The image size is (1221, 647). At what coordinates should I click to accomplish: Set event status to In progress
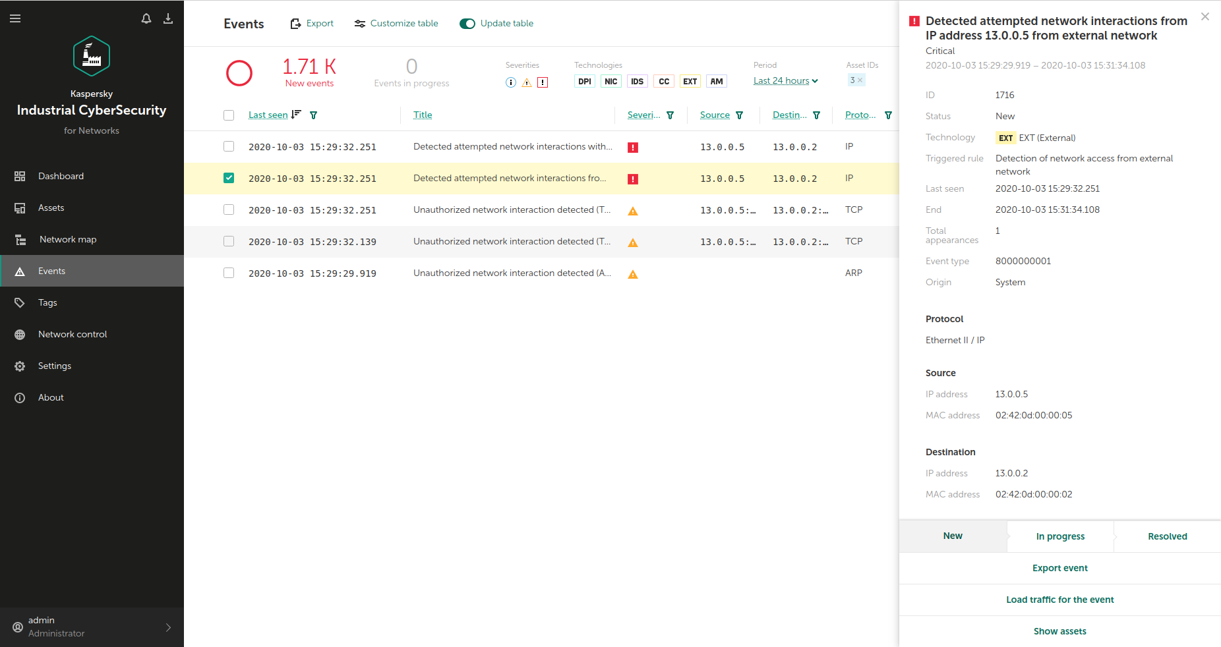tap(1060, 536)
